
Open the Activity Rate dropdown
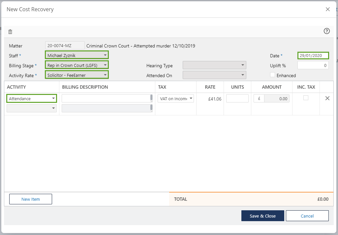coord(77,75)
